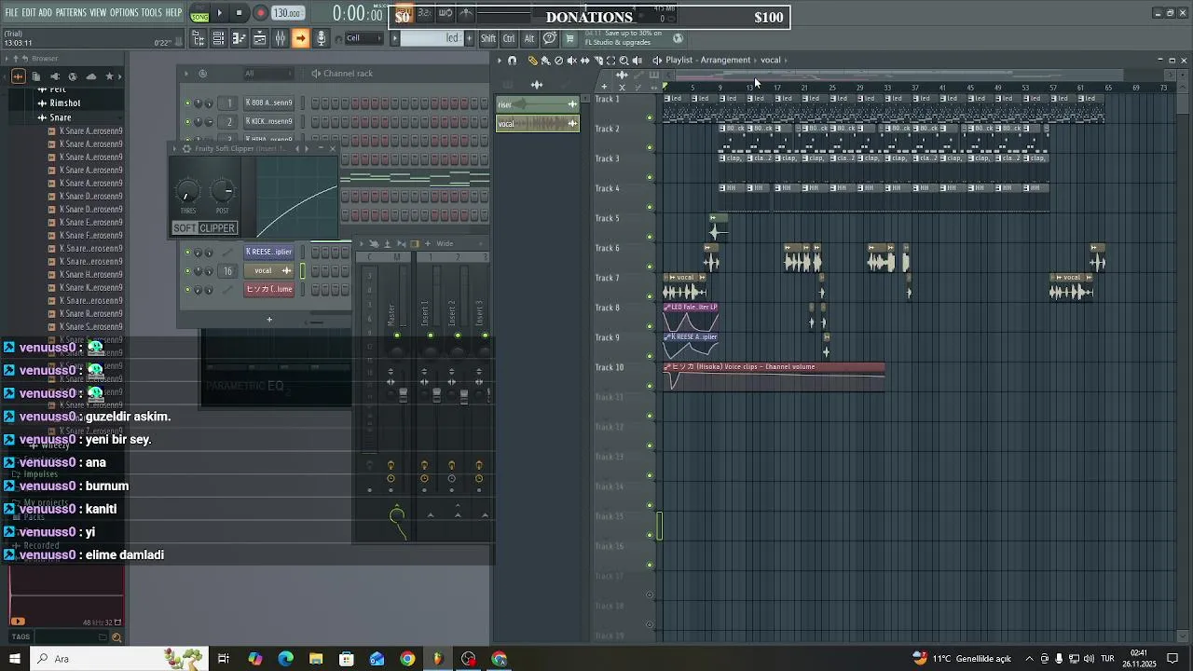1193x671 pixels.
Task: Click 'Arrangement' in playlist breadcrumb
Action: [x=726, y=61]
